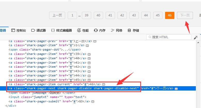Click the disabled 下一页 next page button
The width and height of the screenshot is (201, 108).
tap(185, 15)
